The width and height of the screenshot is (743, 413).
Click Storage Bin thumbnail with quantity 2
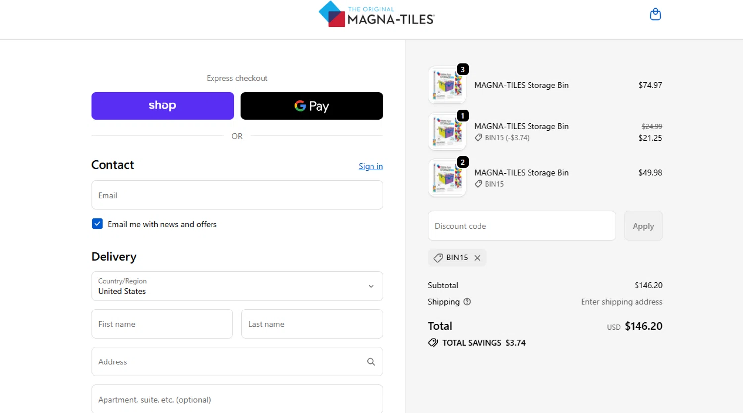[x=447, y=178]
